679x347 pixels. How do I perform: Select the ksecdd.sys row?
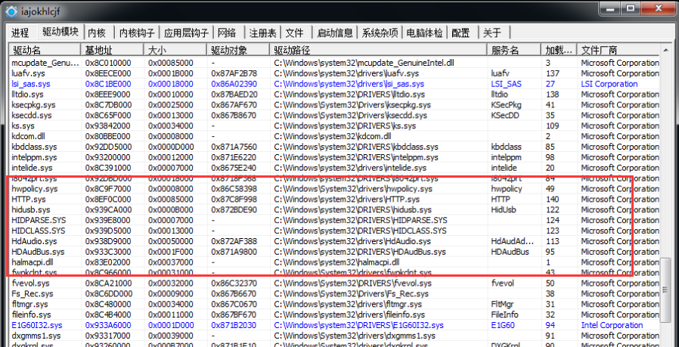coord(334,115)
